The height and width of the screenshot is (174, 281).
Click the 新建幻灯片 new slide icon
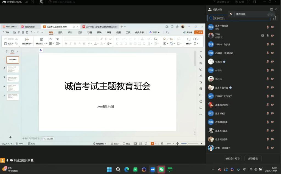coord(41,39)
